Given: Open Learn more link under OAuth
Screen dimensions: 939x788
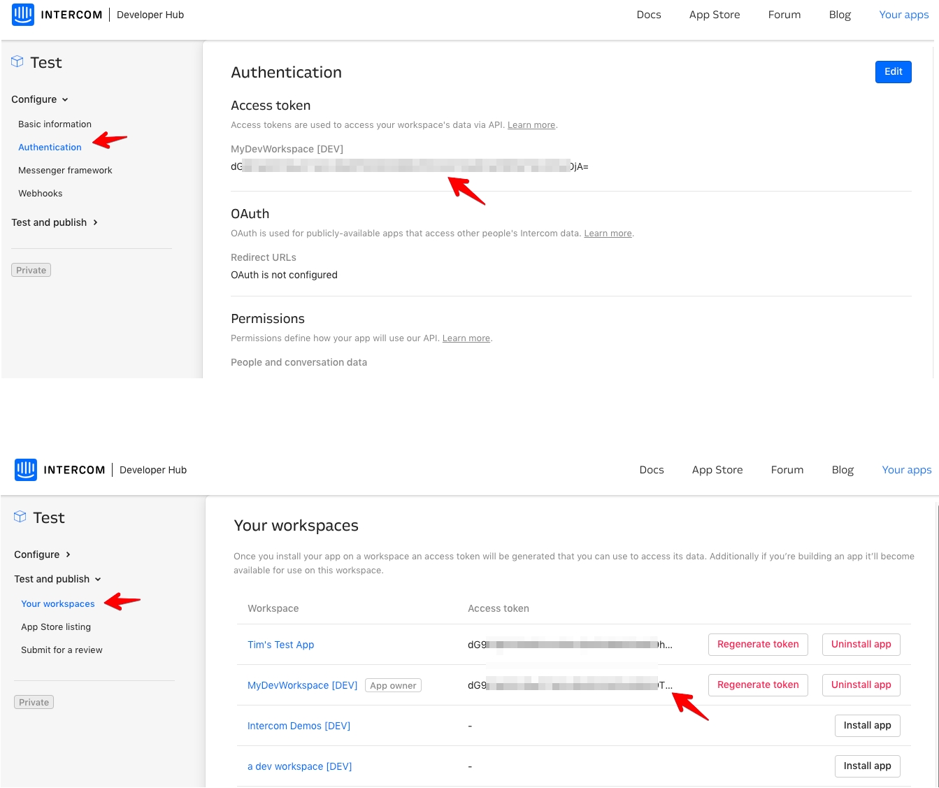Looking at the screenshot, I should point(608,234).
